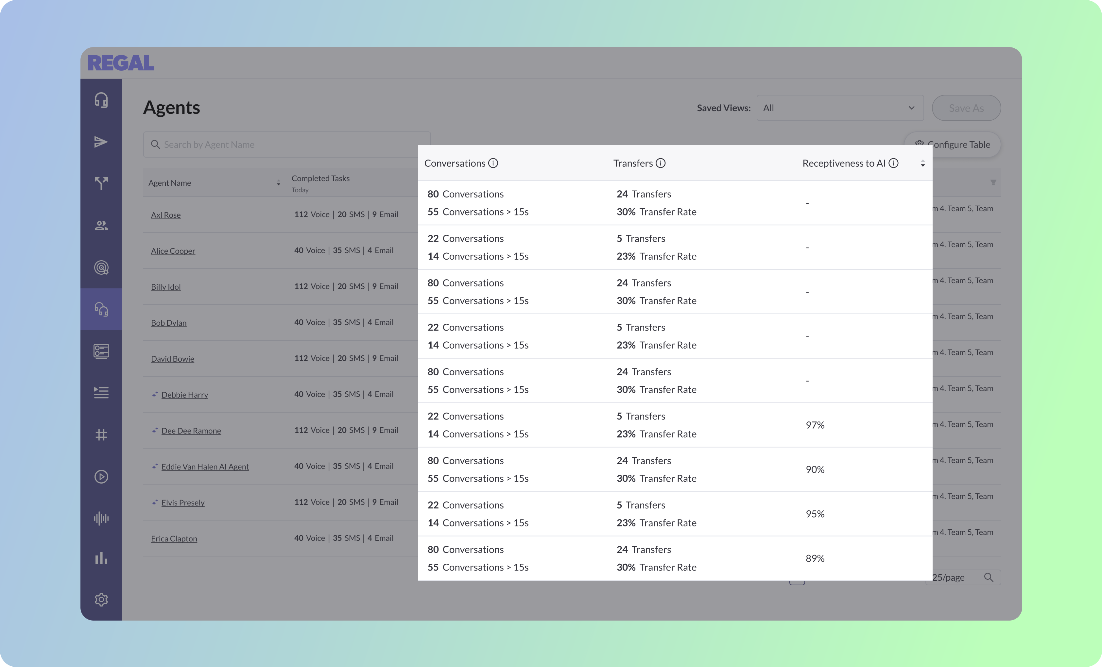Expand the Saved Views All dropdown

tap(839, 108)
